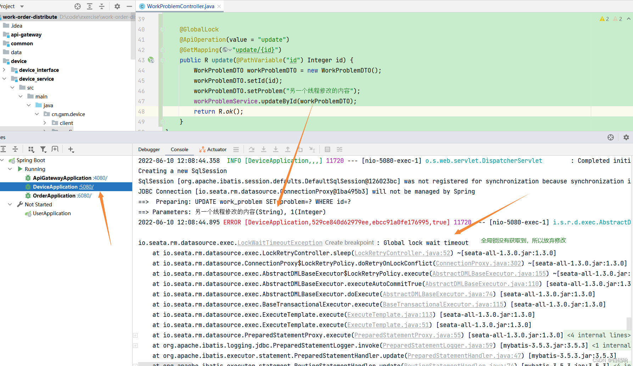Click Add Service plus icon
Screen dimensions: 633x366
(x=71, y=149)
